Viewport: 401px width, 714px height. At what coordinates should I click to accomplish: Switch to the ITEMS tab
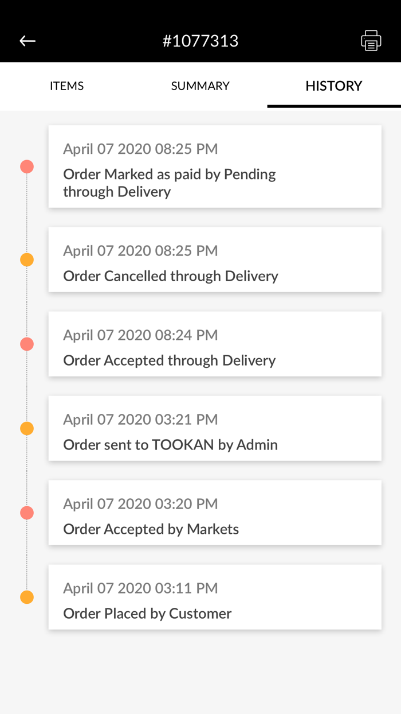66,86
